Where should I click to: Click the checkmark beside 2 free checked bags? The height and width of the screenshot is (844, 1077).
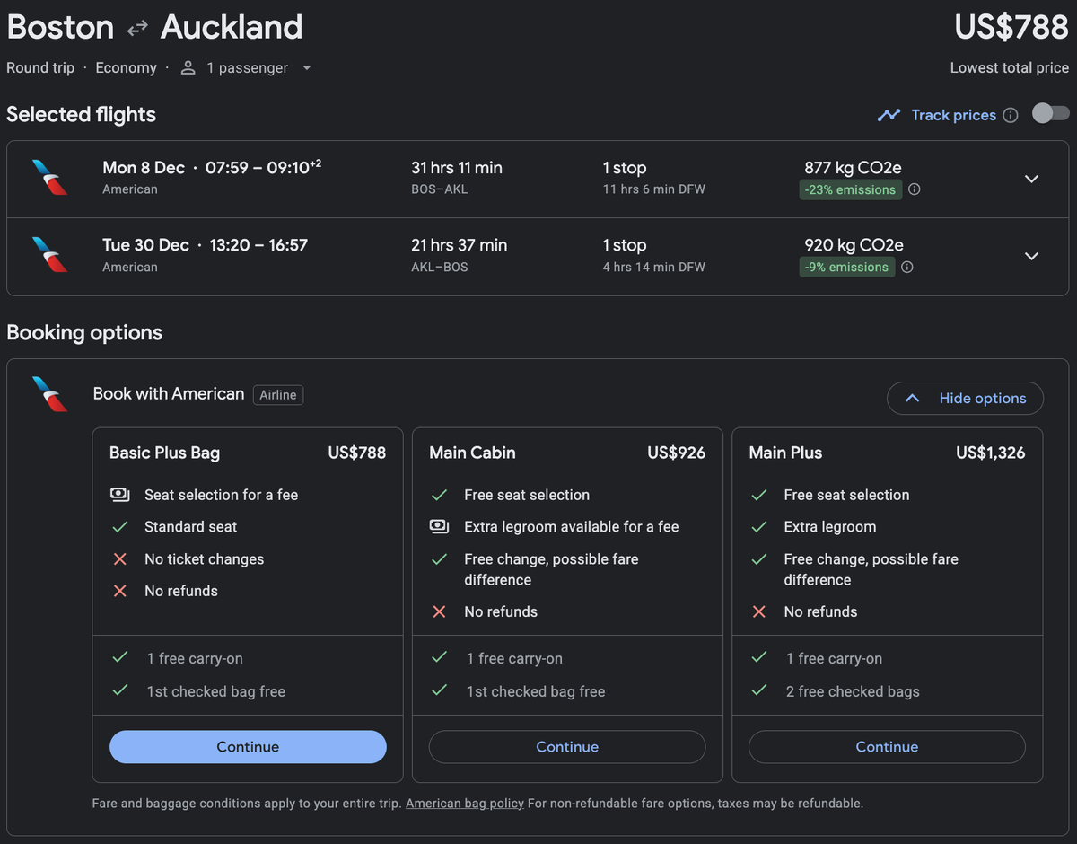[759, 690]
